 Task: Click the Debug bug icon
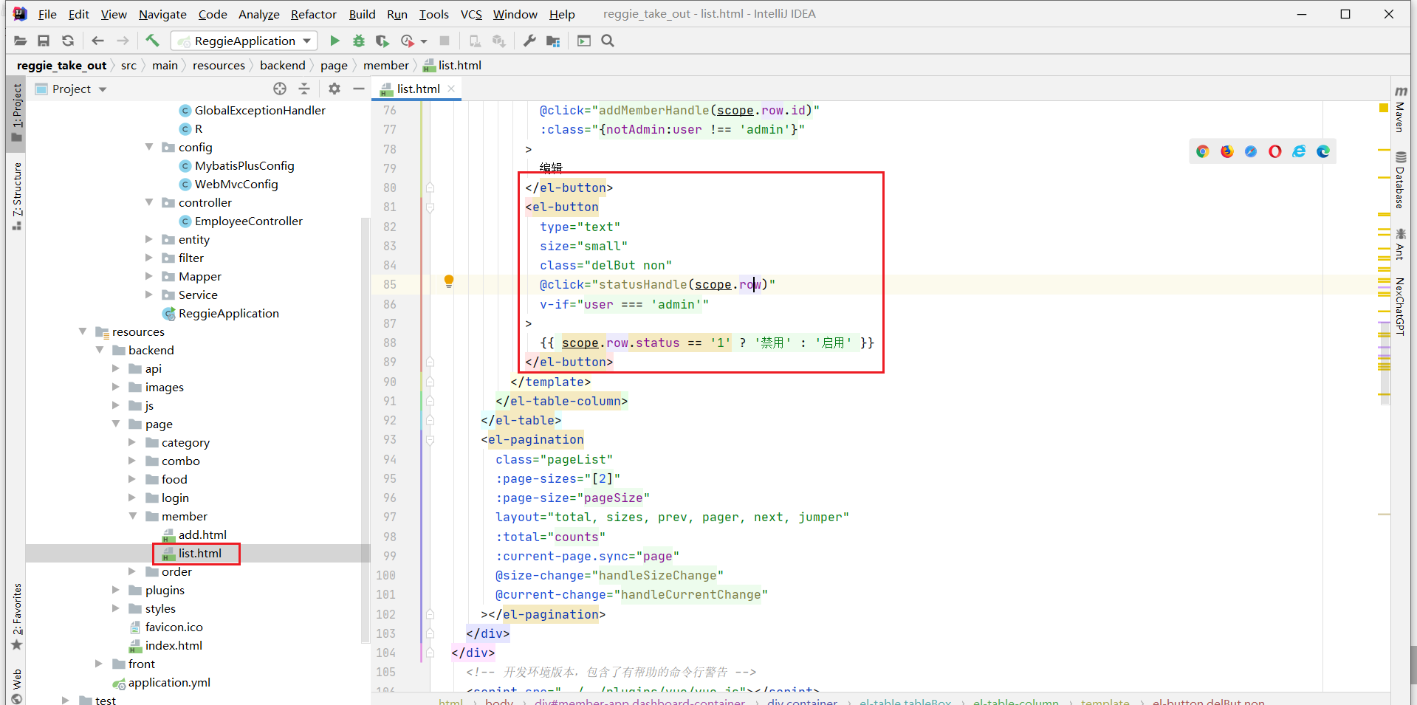(x=359, y=41)
